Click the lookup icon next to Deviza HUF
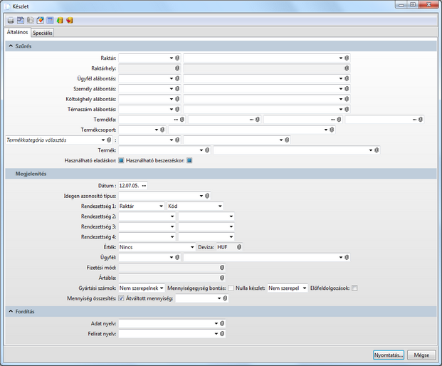The image size is (442, 366). 240,247
